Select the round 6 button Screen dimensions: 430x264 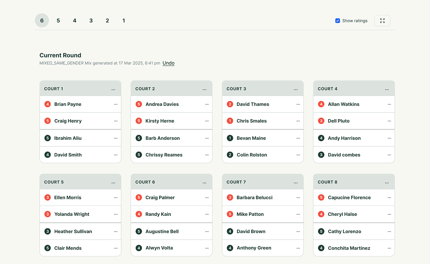(x=42, y=20)
